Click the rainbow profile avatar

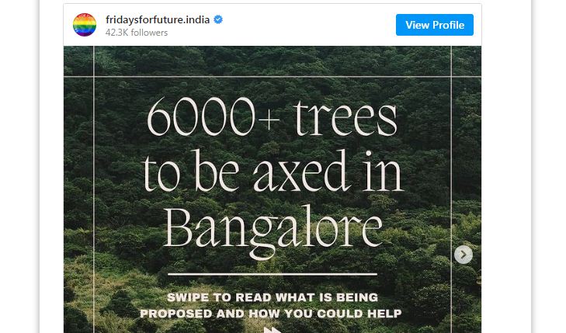(85, 25)
